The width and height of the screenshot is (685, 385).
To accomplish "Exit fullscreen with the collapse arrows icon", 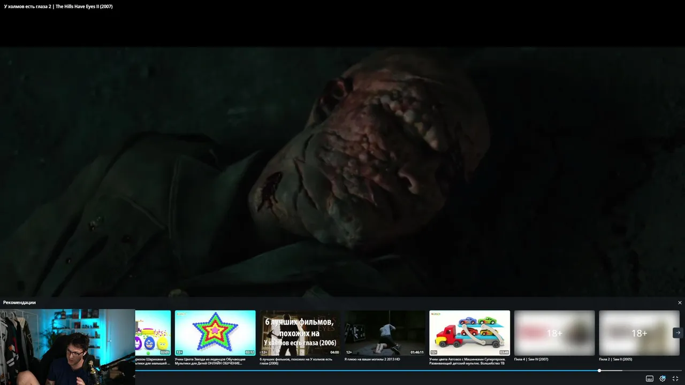I will [x=675, y=379].
